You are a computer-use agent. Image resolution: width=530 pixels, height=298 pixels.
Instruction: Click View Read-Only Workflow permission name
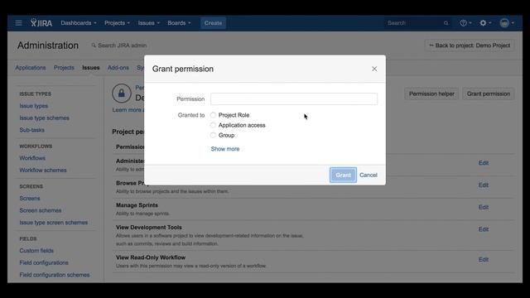point(151,257)
